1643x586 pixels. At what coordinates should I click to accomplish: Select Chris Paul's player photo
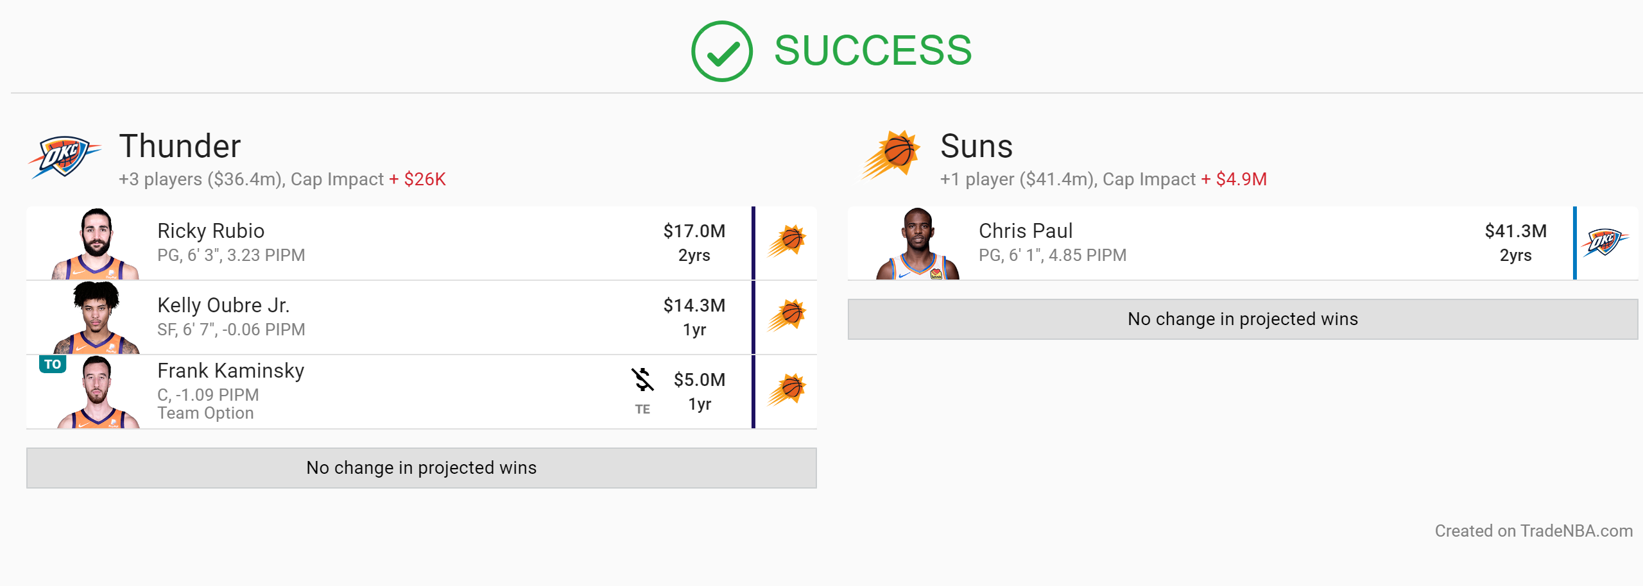click(x=918, y=244)
